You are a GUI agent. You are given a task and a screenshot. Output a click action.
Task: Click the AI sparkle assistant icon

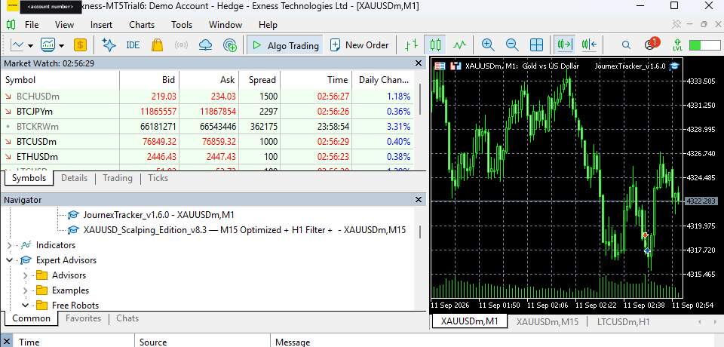tap(109, 45)
